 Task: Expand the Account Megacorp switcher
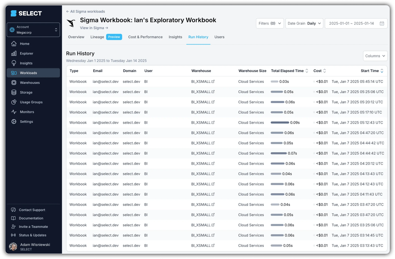(33, 30)
